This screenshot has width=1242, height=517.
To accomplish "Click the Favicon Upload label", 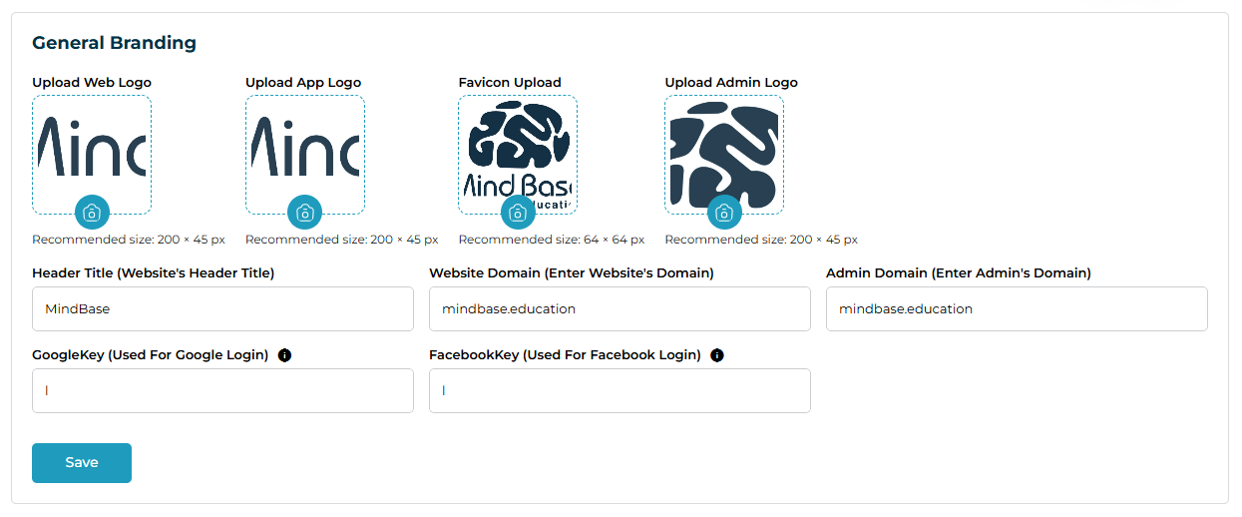I will [510, 83].
